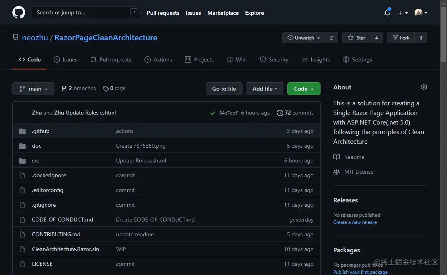Switch to the Insights tab
This screenshot has height=275, width=447.
click(316, 59)
